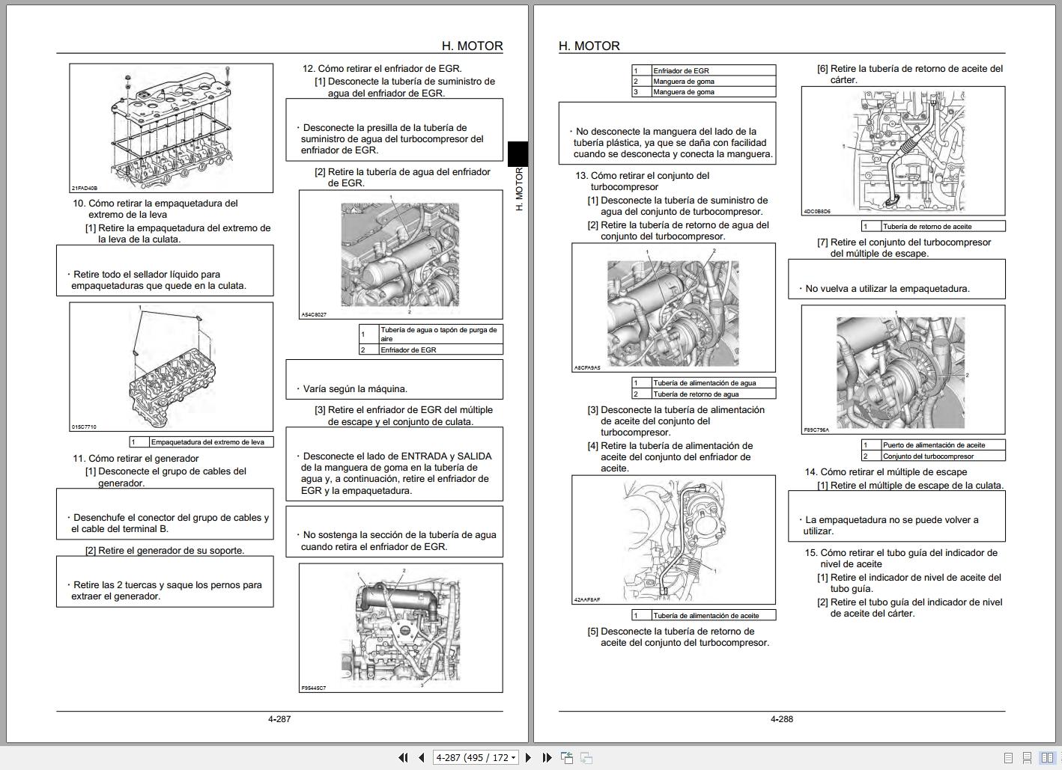Click figure 4DC0B8D6 oil return pipe illustration
The height and width of the screenshot is (770, 1062).
[x=903, y=150]
